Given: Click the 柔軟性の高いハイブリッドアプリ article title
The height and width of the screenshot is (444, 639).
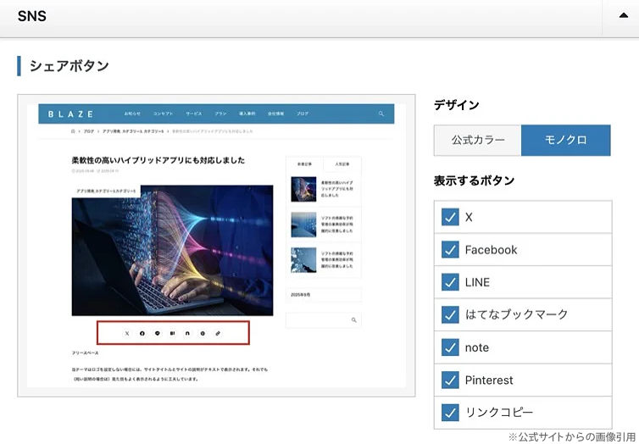Looking at the screenshot, I should click(158, 160).
